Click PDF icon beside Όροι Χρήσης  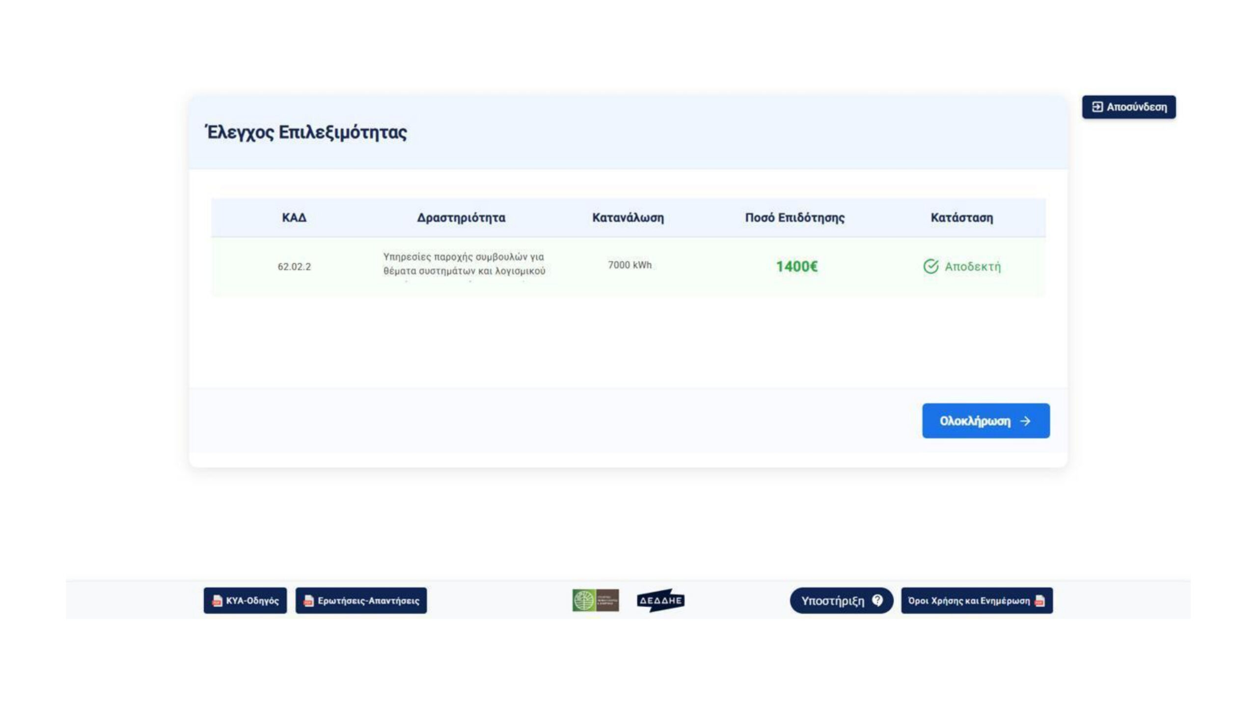[1039, 601]
